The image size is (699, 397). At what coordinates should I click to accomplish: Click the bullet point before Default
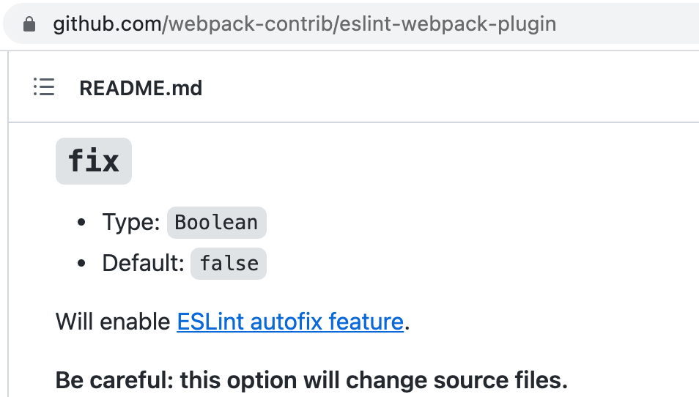[82, 264]
